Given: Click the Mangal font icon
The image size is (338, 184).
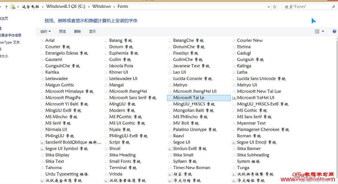Looking at the screenshot, I should click(106, 85).
